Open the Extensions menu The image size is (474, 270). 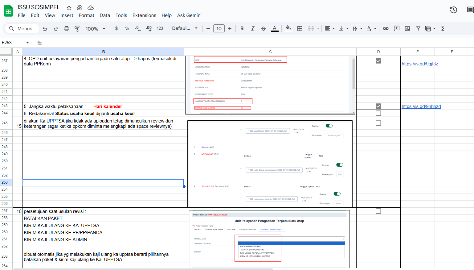144,15
